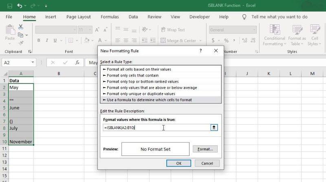Click the Undo arrow icon
Image resolution: width=326 pixels, height=182 pixels.
coord(20,6)
